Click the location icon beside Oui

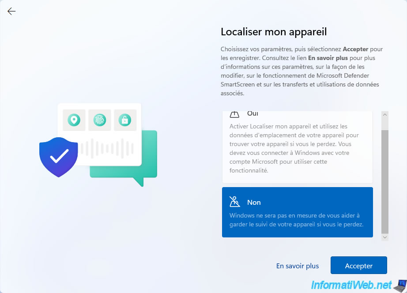click(x=234, y=114)
